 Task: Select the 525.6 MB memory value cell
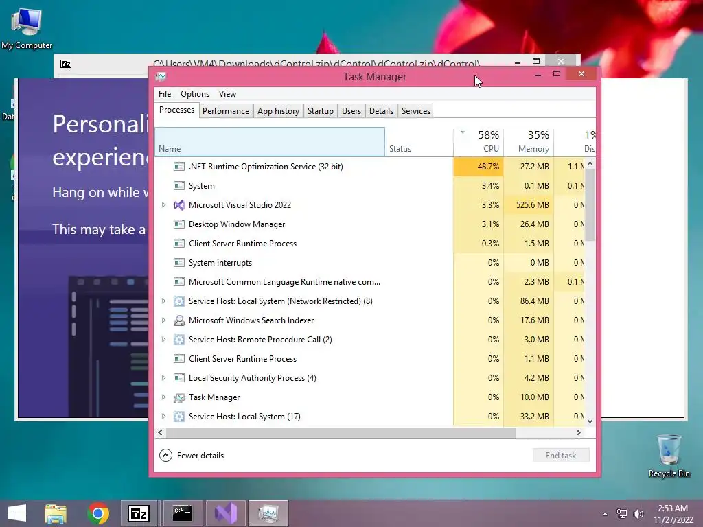pyautogui.click(x=529, y=205)
